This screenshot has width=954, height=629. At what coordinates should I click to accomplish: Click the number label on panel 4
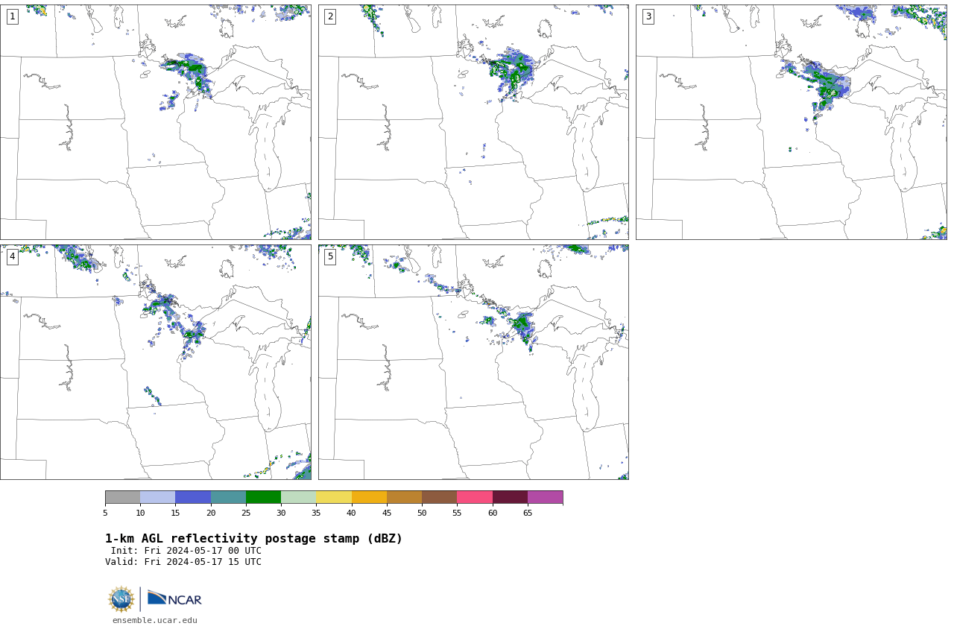point(12,256)
